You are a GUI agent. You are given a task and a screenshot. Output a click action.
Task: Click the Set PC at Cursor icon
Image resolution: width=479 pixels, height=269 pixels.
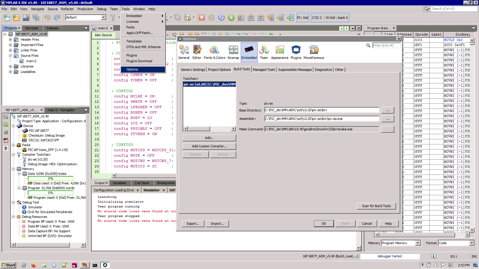[x=281, y=18]
